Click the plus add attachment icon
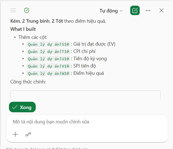The width and height of the screenshot is (173, 149). [x=15, y=134]
